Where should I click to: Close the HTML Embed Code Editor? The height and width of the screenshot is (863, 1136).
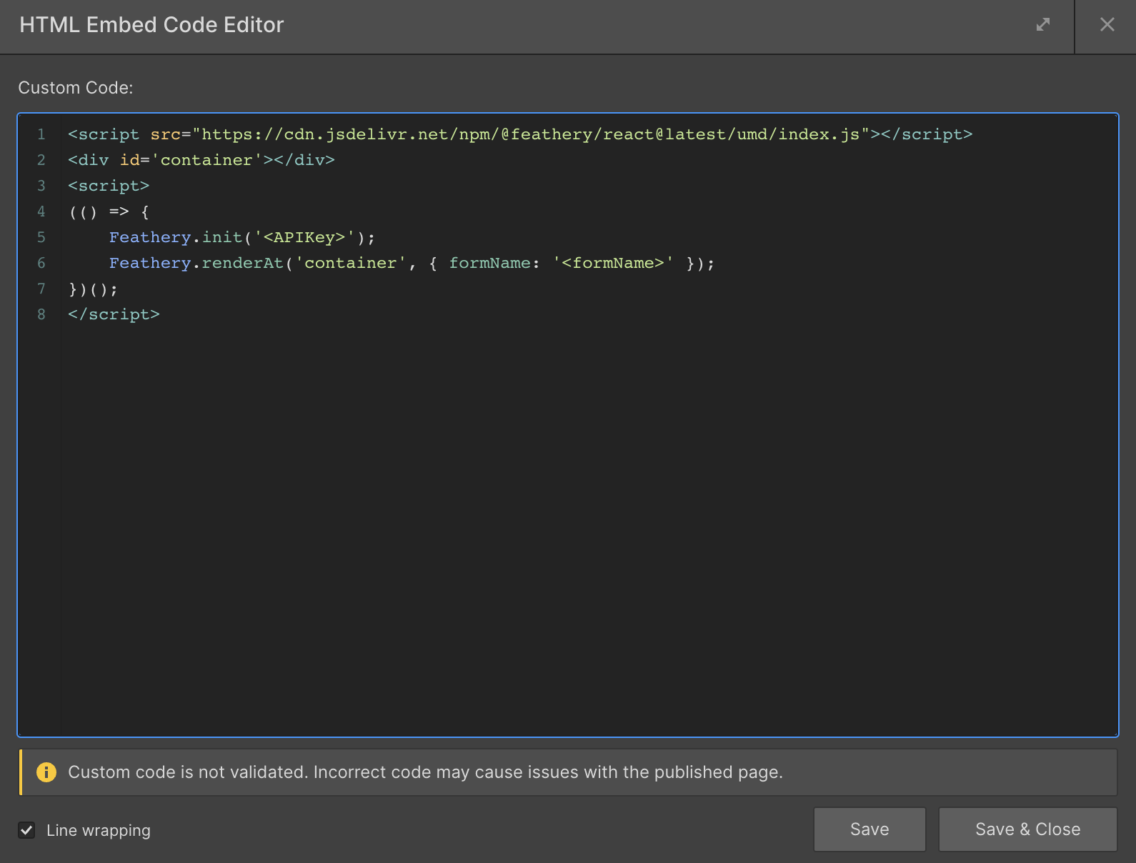[x=1107, y=25]
